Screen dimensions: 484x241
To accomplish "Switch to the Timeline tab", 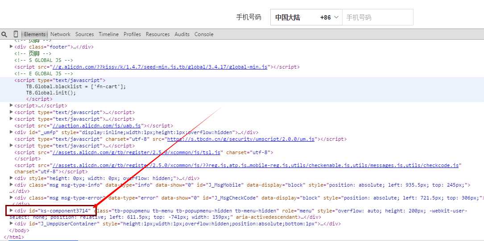I will (x=109, y=34).
